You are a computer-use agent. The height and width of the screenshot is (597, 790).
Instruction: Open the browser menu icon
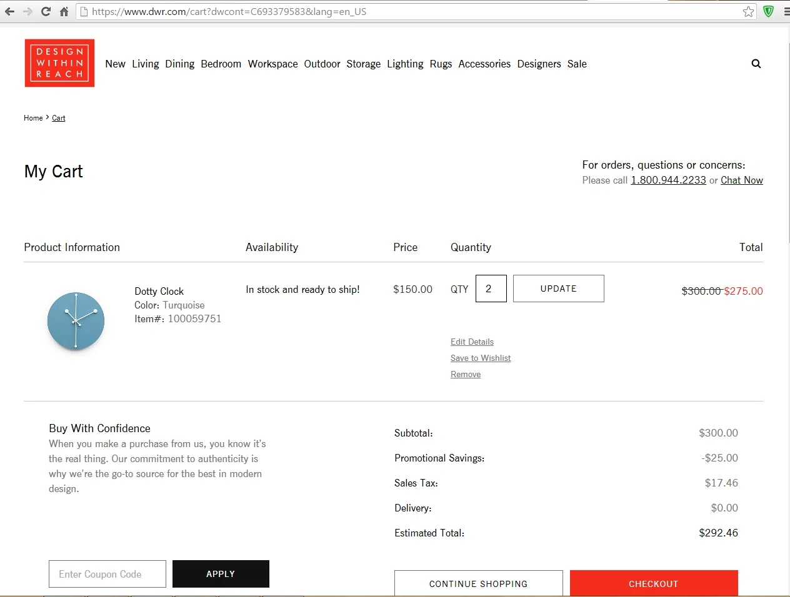pos(786,11)
